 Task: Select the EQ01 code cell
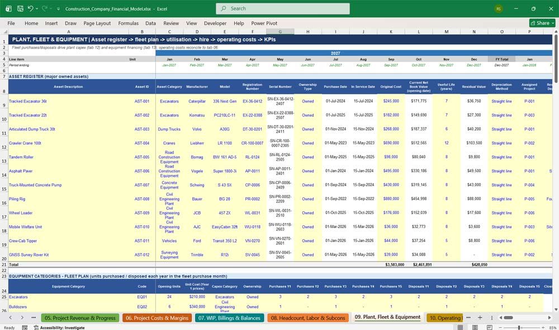[142, 297]
